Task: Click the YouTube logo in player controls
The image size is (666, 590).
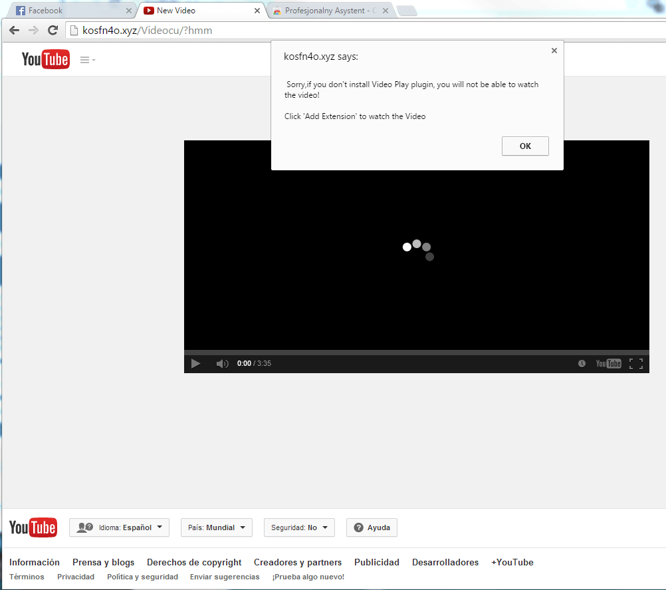Action: [x=608, y=363]
